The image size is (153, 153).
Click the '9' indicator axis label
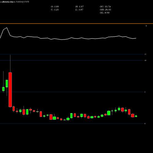coord(146,26)
